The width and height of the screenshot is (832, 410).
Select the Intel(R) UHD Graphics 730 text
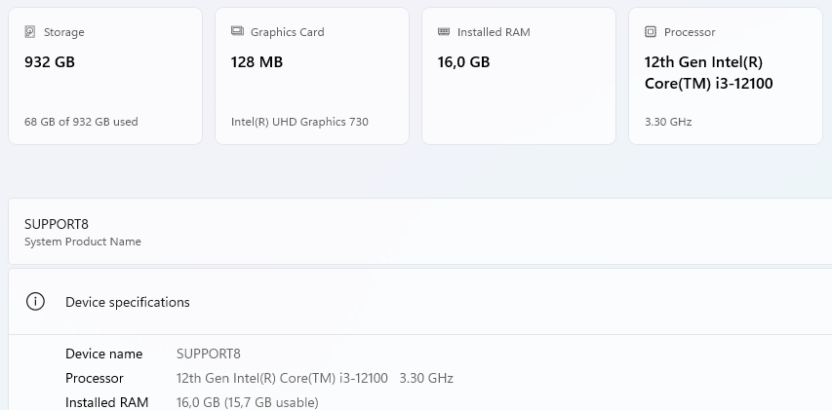(x=299, y=122)
